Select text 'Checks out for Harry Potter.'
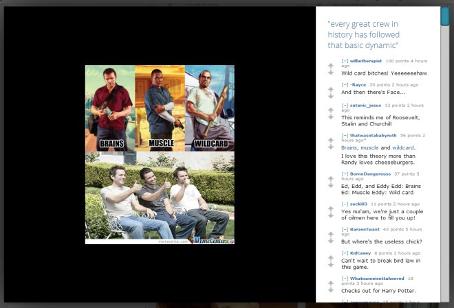This screenshot has height=308, width=454. pyautogui.click(x=378, y=291)
